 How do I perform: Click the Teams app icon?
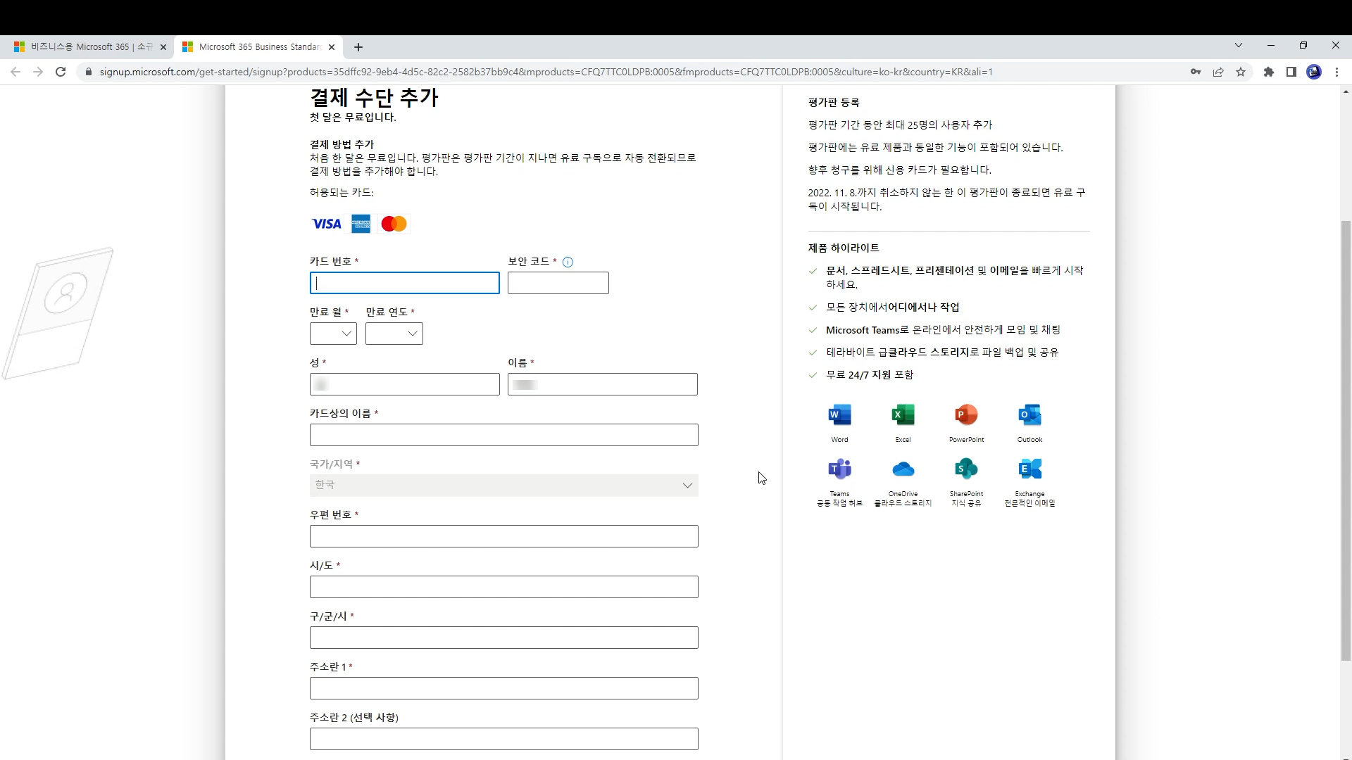click(x=839, y=469)
